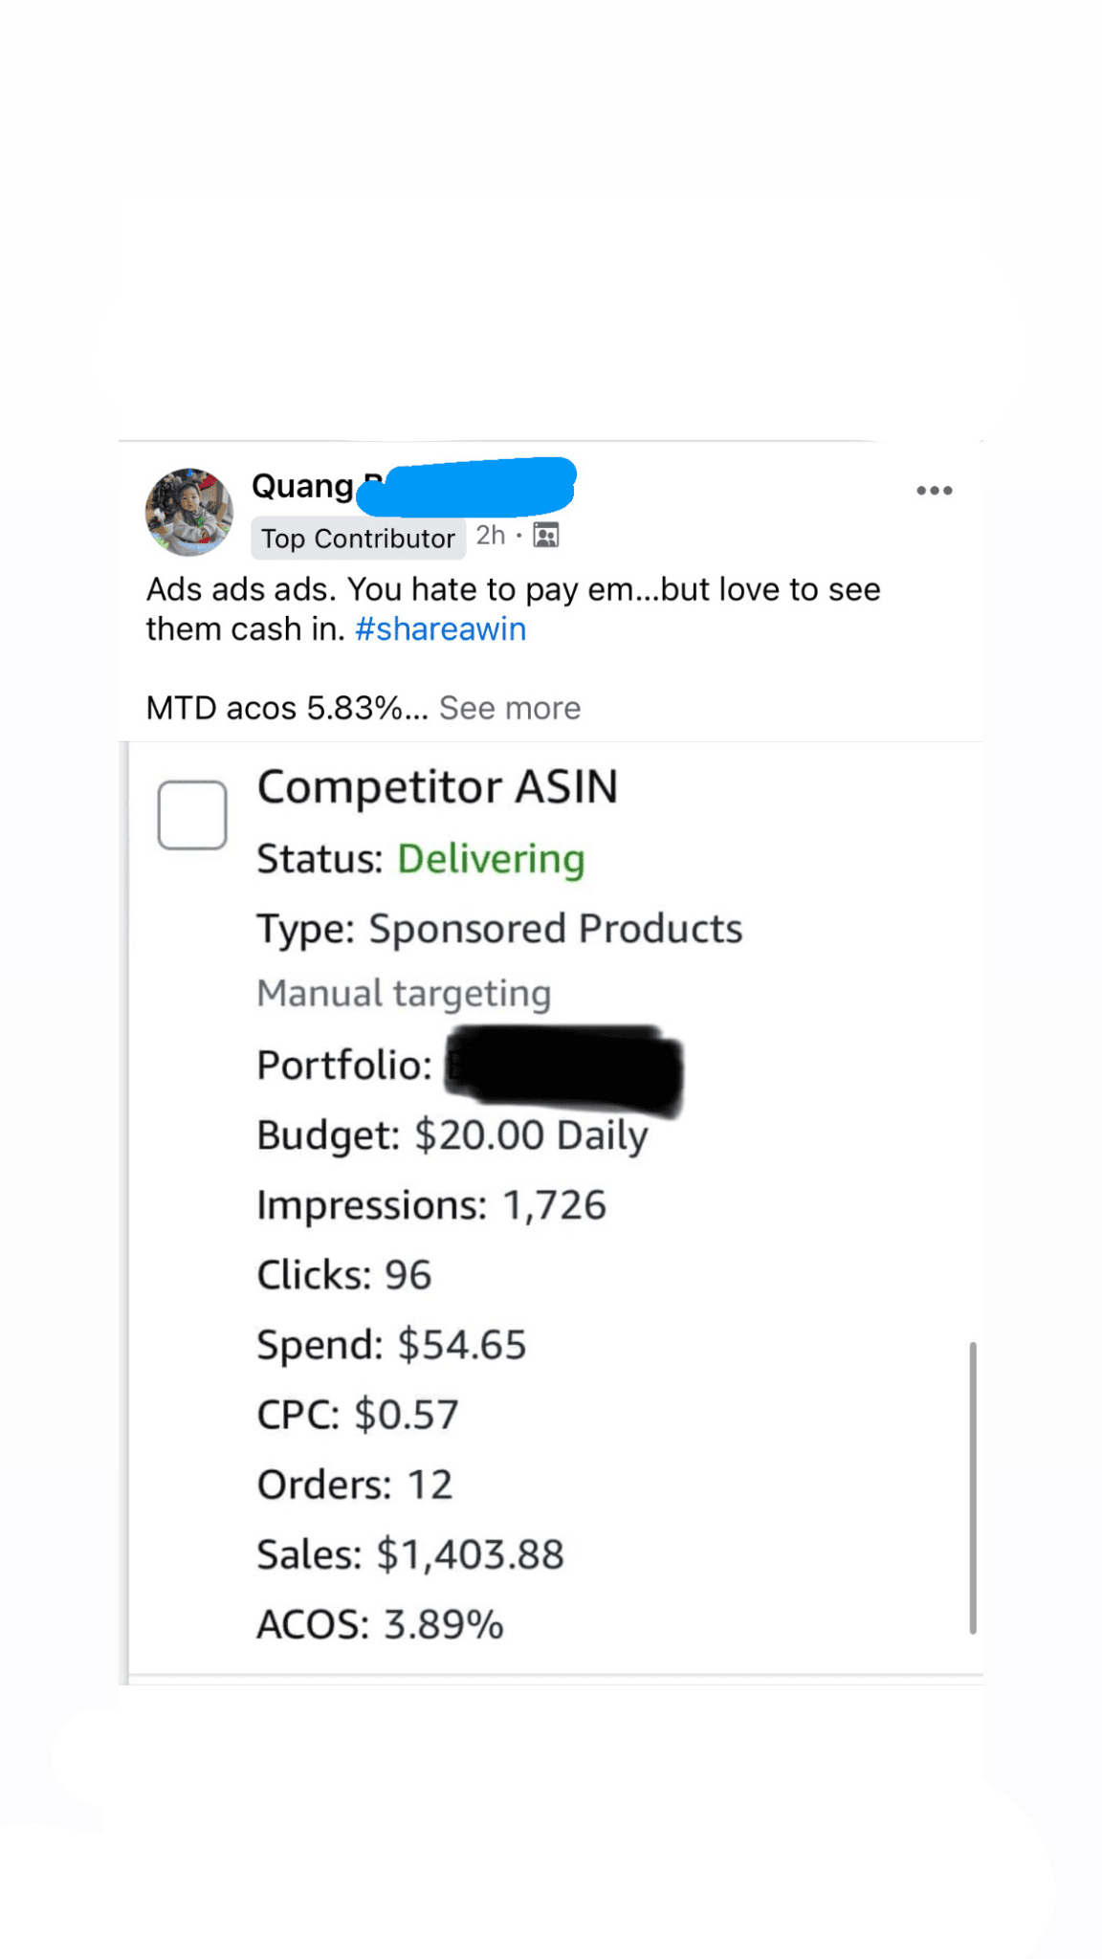Screen dimensions: 1102x1959
Task: Click the poster's profile picture
Action: coord(189,512)
